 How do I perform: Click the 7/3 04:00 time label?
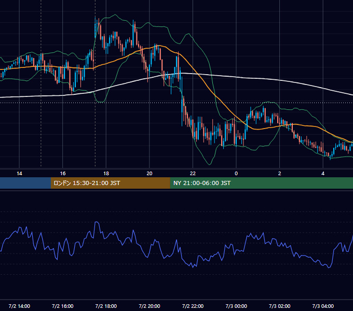click(x=323, y=306)
